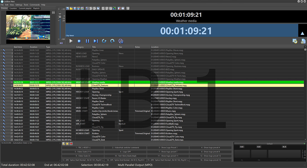Click the green and blue refresh toolbar icon
Image resolution: width=307 pixels, height=168 pixels.
(x=114, y=8)
